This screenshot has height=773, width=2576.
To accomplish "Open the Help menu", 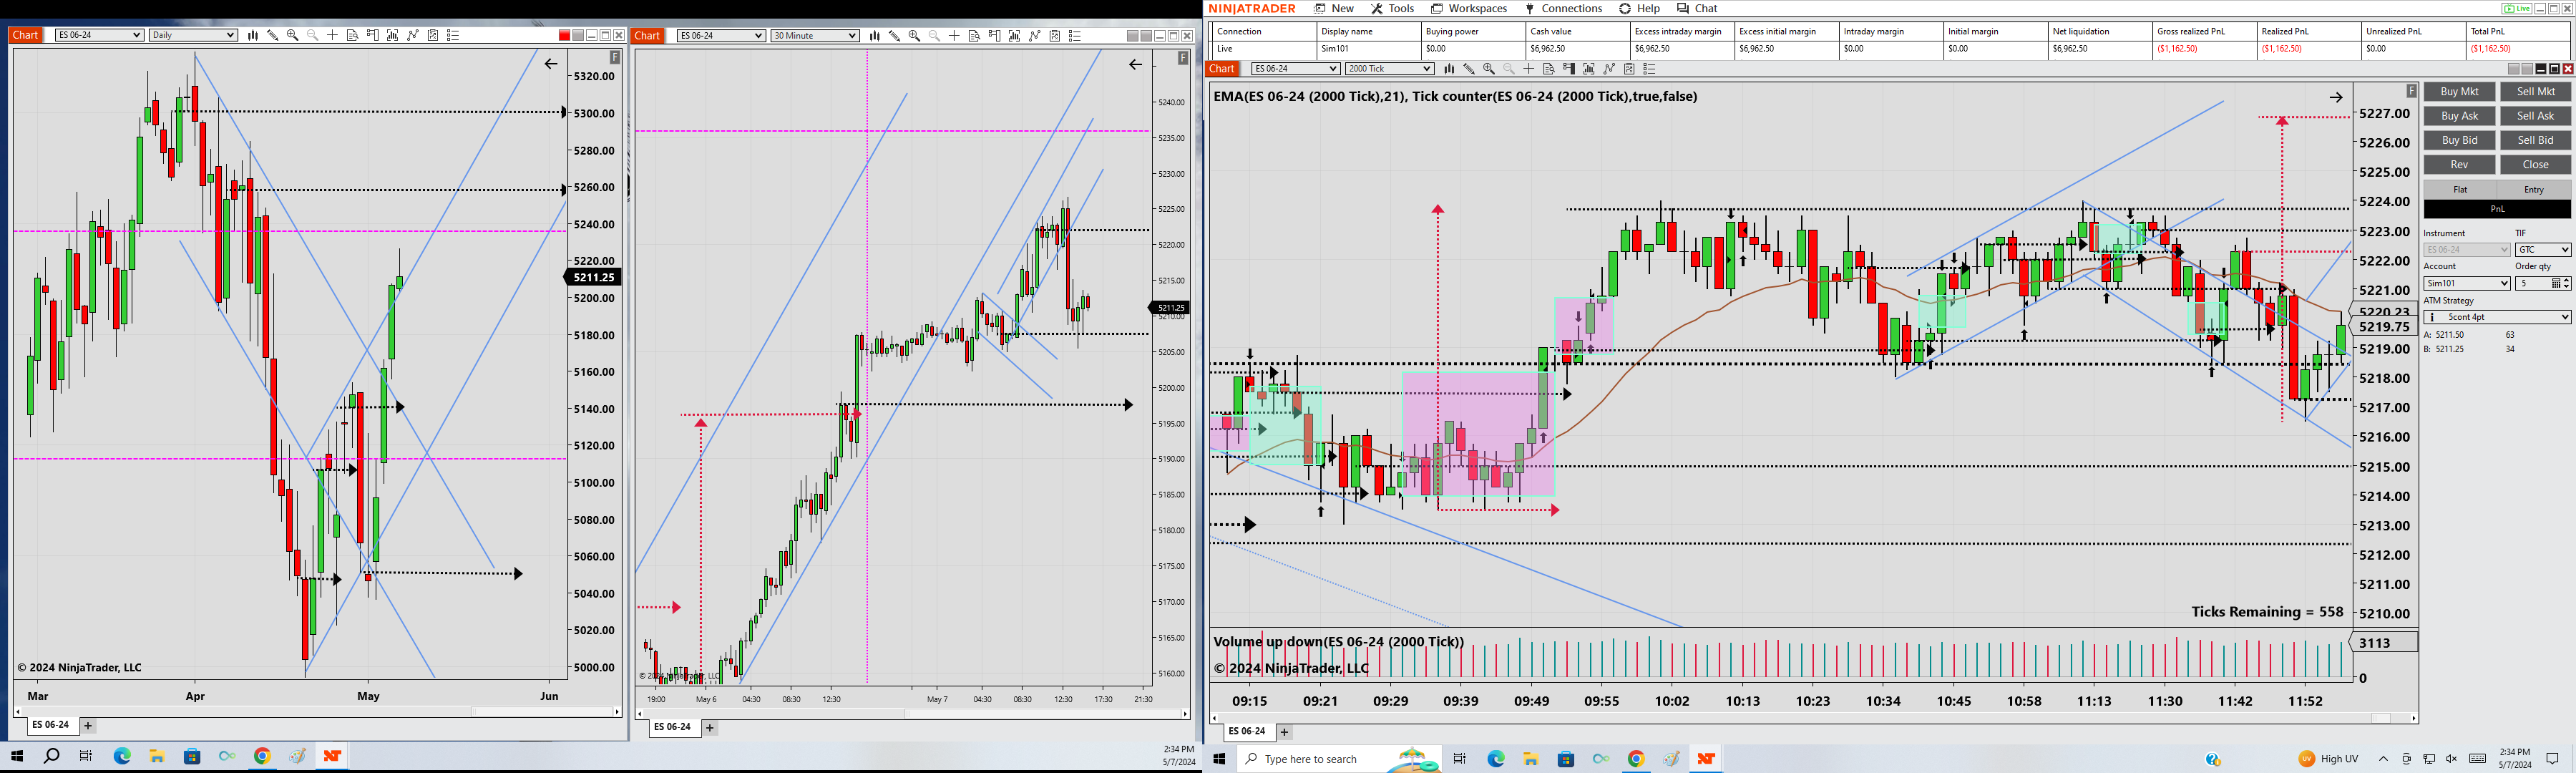I will 1640,9.
